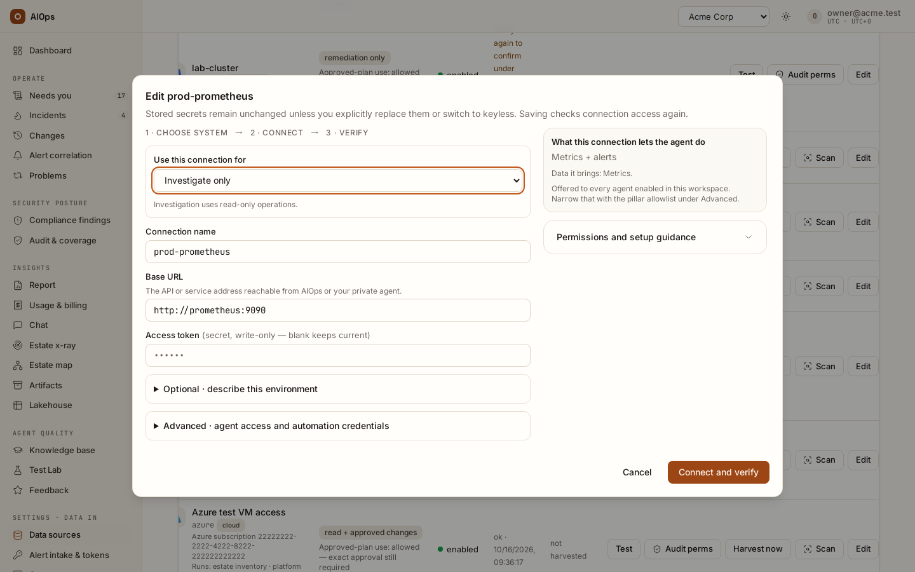Viewport: 915px width, 572px height.
Task: Expand Advanced agent access section
Action: [x=338, y=426]
